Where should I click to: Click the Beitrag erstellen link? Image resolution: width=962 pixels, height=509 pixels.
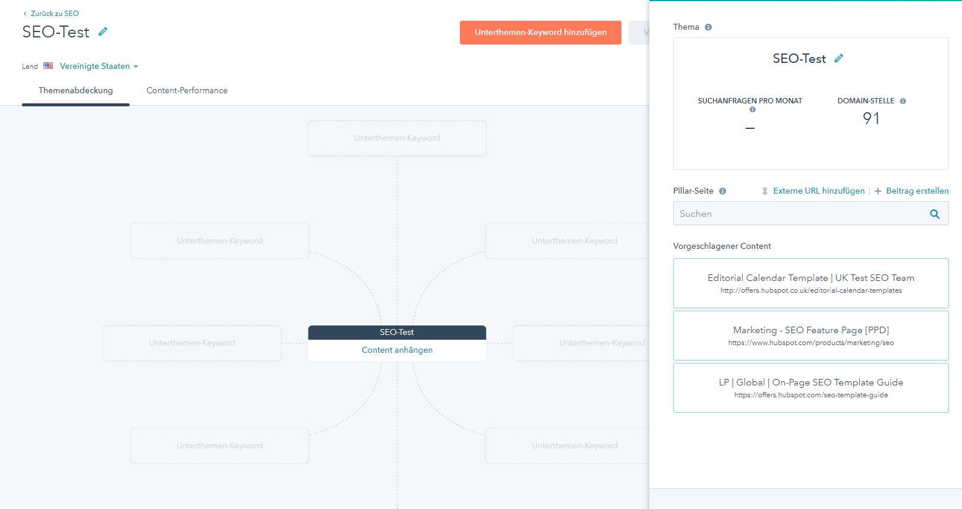(x=916, y=191)
